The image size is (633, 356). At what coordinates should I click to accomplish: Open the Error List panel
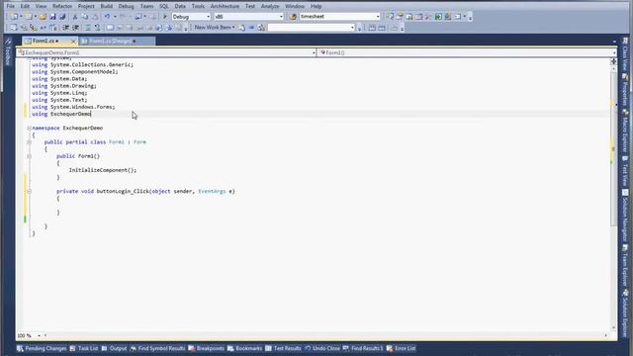401,348
